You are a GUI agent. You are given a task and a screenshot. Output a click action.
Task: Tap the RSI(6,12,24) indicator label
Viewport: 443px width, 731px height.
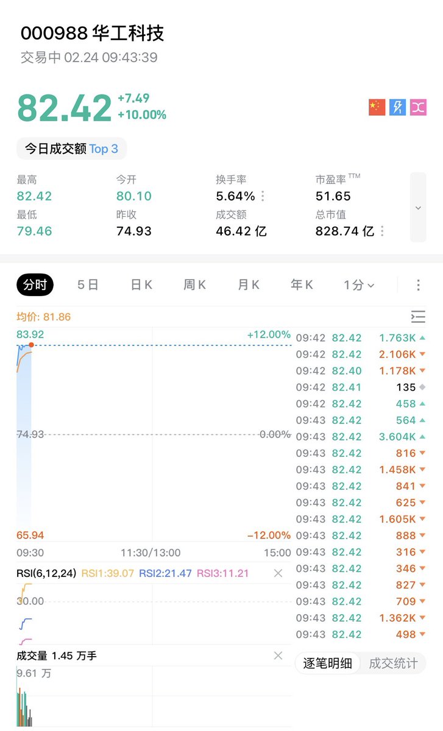click(46, 573)
